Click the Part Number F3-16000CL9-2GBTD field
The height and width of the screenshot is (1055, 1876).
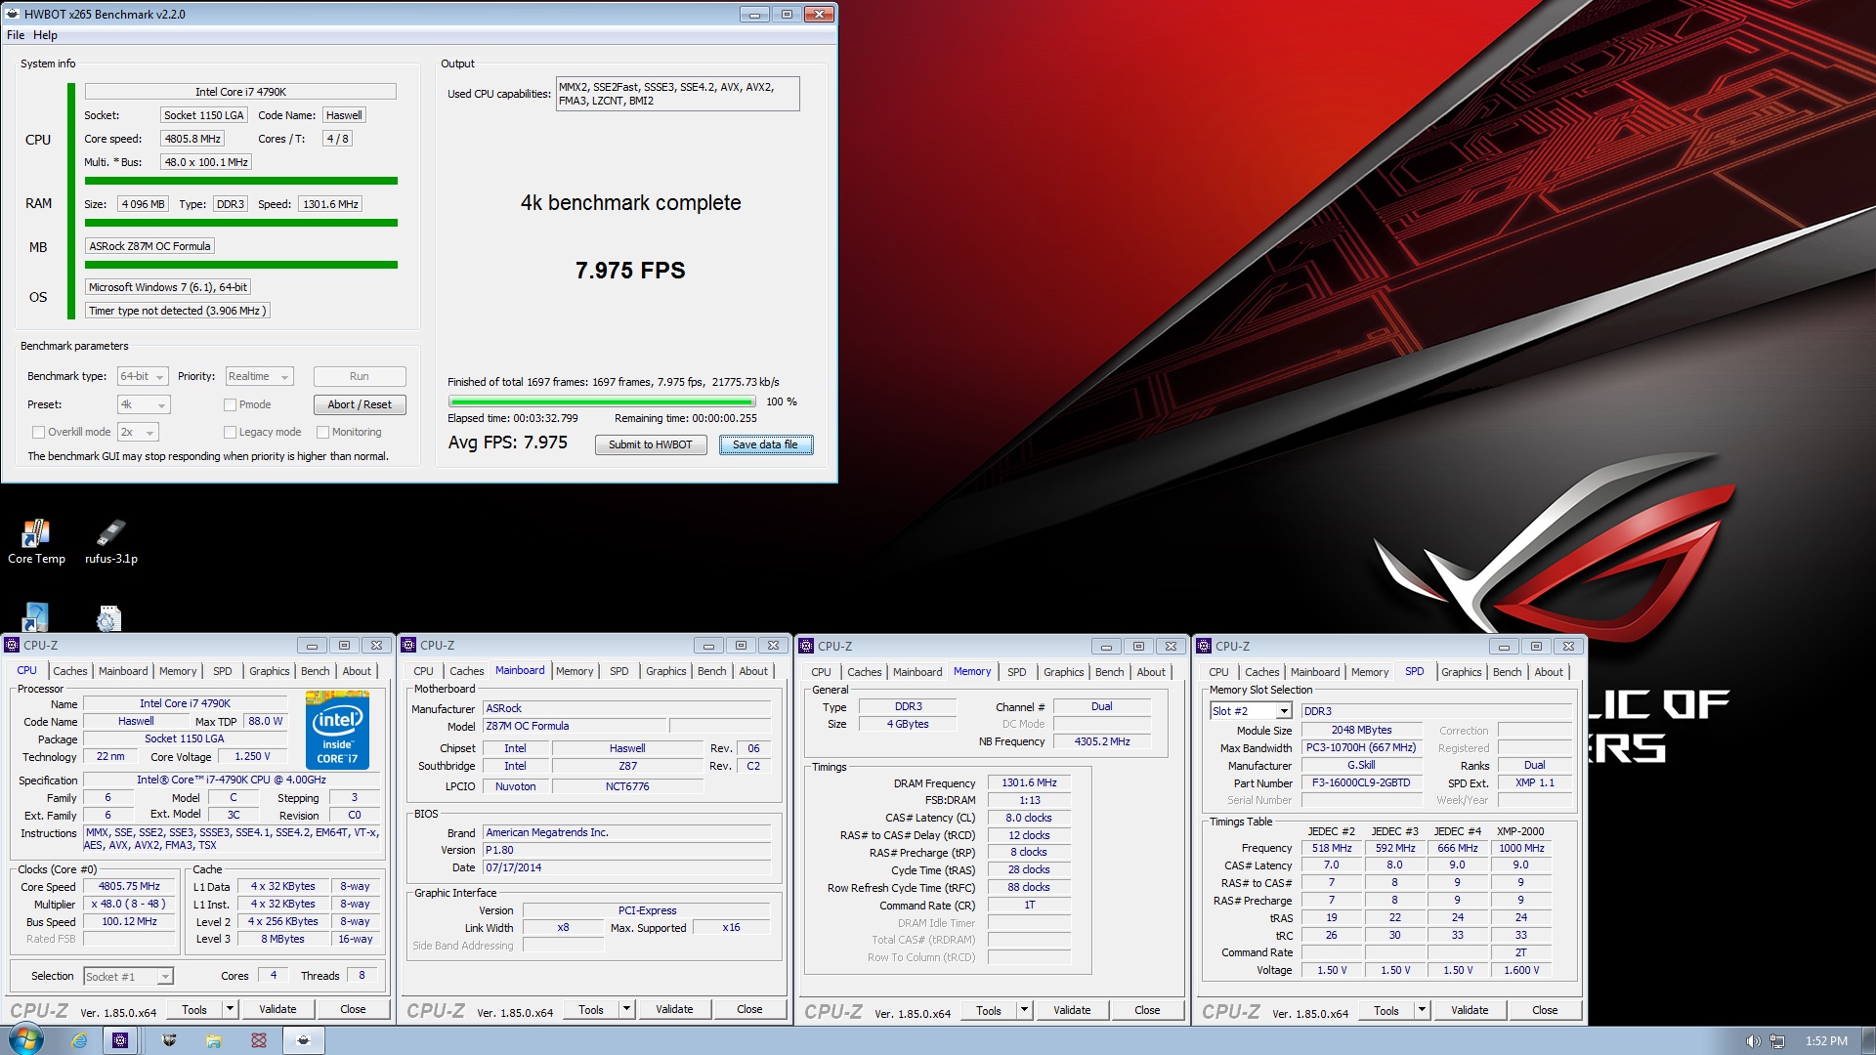pos(1361,783)
